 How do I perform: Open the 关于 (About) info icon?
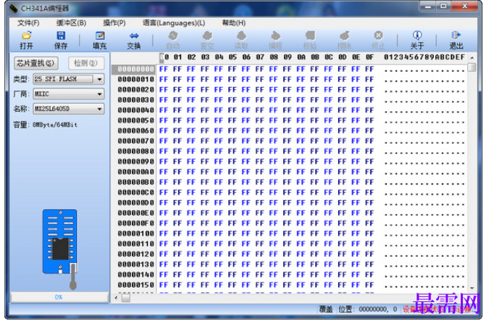pyautogui.click(x=417, y=35)
